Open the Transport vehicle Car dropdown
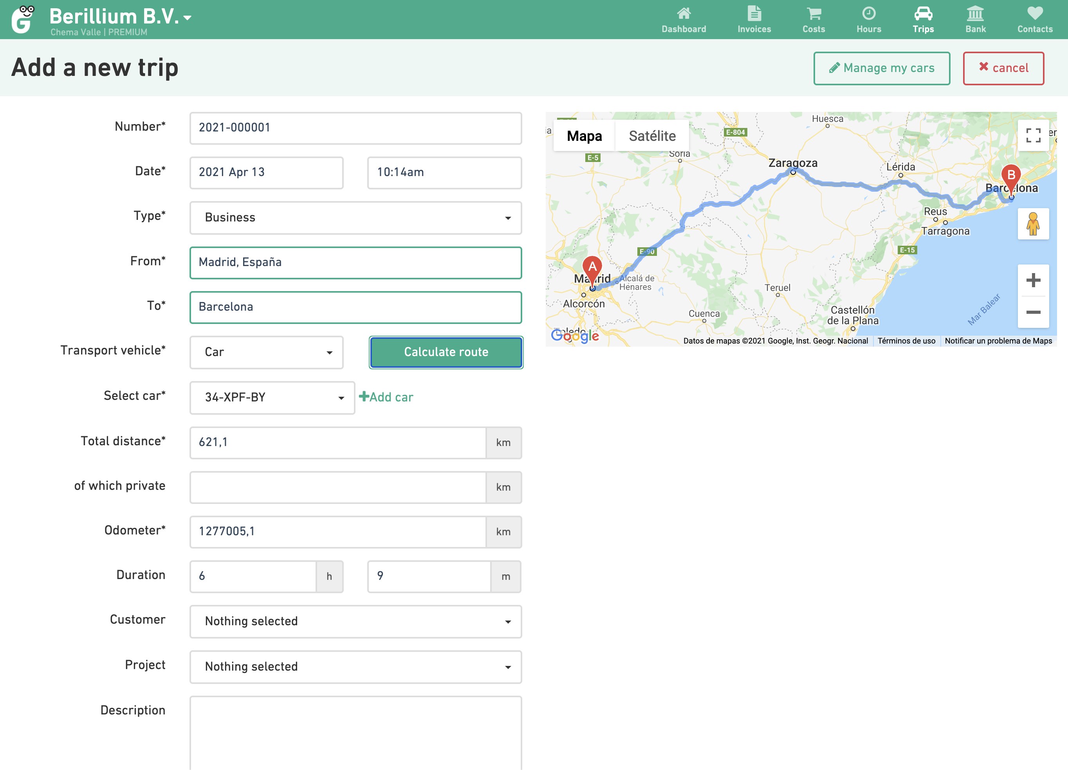 267,352
